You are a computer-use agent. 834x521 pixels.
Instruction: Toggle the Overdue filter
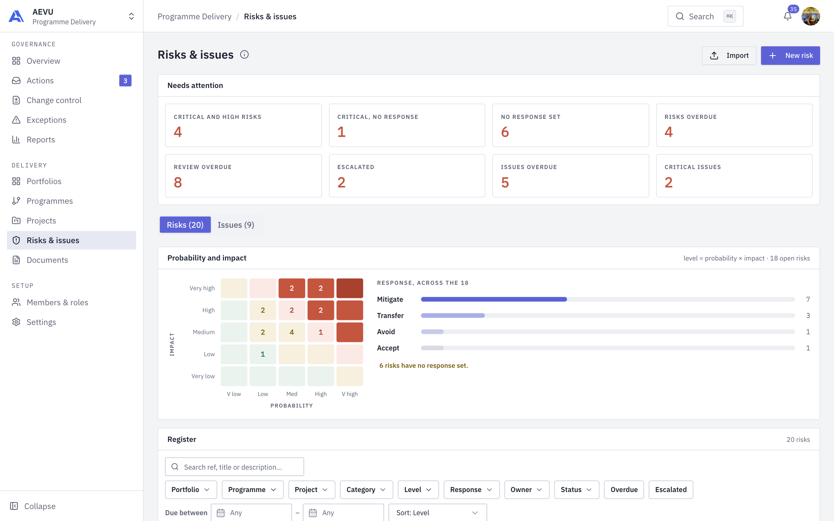point(624,490)
